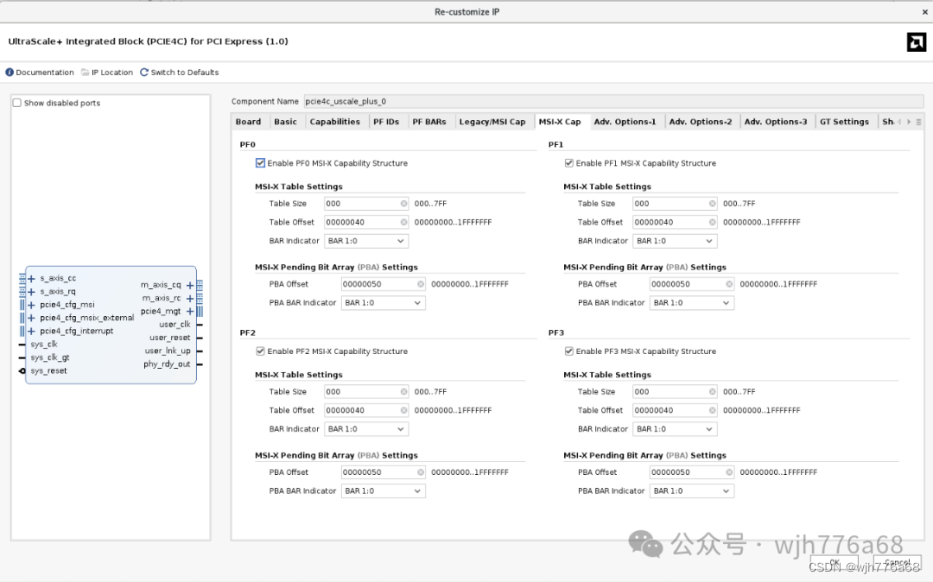Viewport: 933px width, 582px height.
Task: Expand the m_axis_cq port plus icon
Action: coord(190,285)
